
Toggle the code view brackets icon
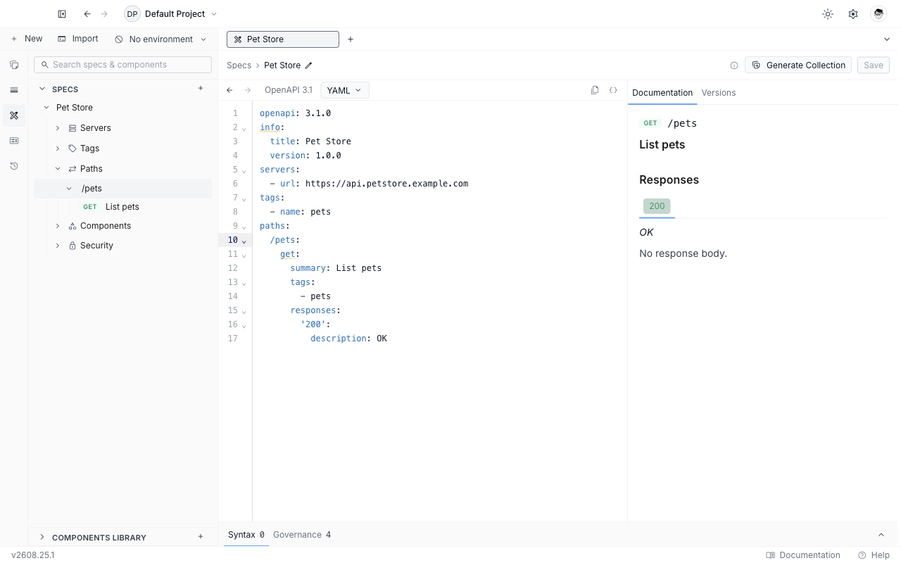pyautogui.click(x=613, y=90)
